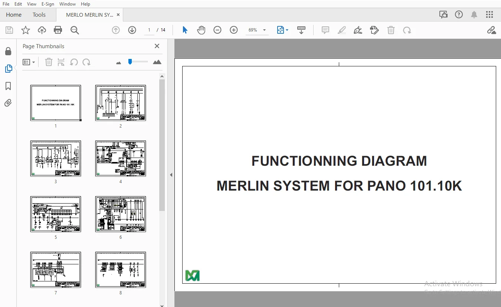Open thumbnail options menu dropdown

pos(29,62)
